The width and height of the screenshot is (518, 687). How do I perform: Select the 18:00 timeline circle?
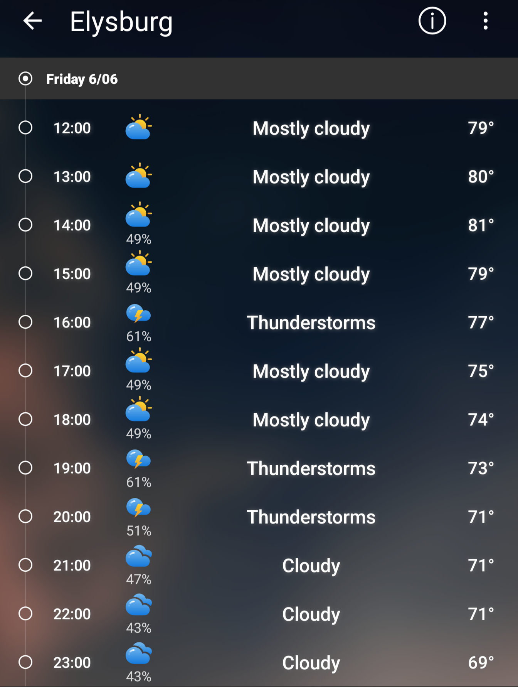click(25, 419)
